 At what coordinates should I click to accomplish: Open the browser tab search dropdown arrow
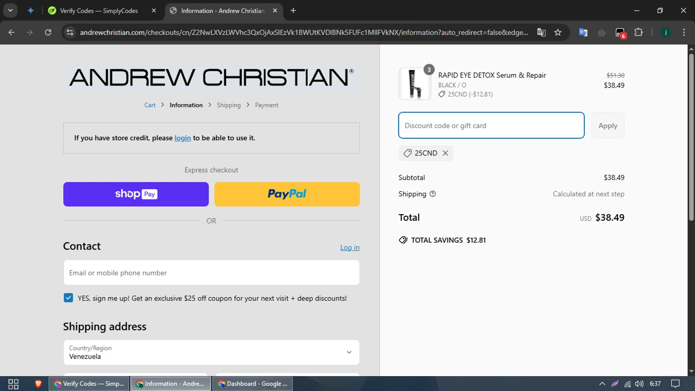point(10,10)
